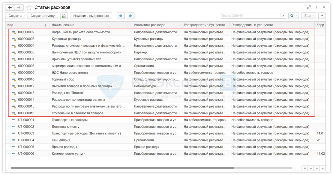Viewport: 333px width, 175px height.
Task: Click Распределить в упр. учете header
Action: (272, 25)
